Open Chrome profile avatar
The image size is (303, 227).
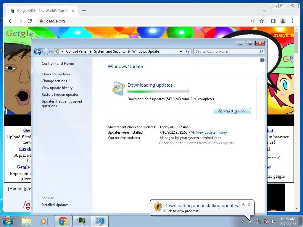[x=283, y=21]
